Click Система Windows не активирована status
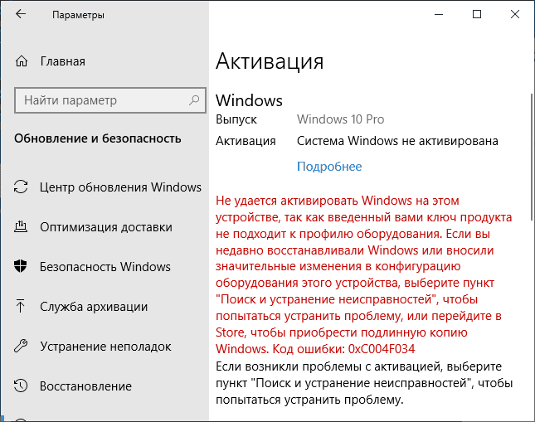The height and width of the screenshot is (422, 535). click(397, 141)
